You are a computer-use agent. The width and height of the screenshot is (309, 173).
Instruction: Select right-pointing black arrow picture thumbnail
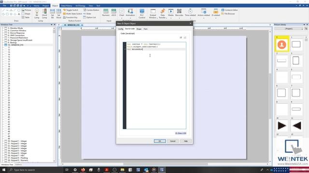click(x=282, y=125)
